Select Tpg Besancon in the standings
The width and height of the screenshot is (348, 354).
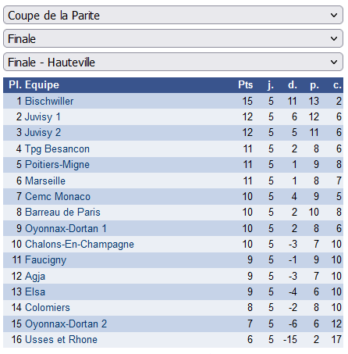click(57, 148)
